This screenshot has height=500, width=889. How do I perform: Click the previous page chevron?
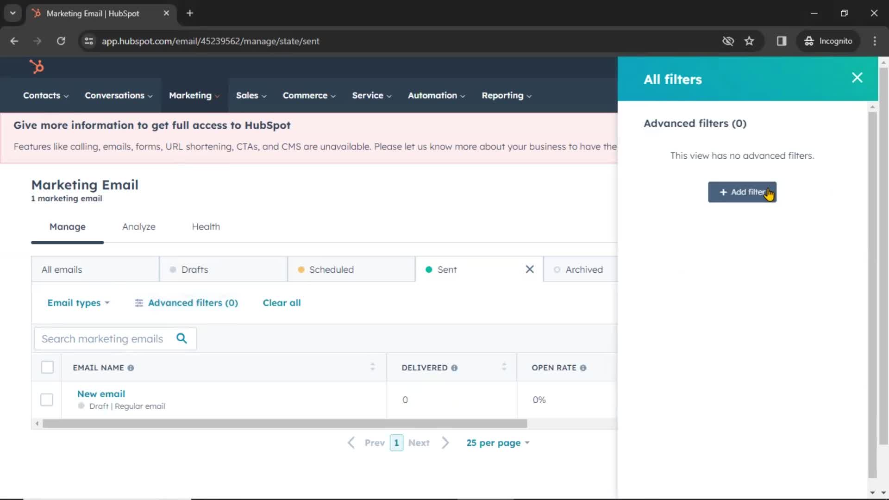coord(351,443)
